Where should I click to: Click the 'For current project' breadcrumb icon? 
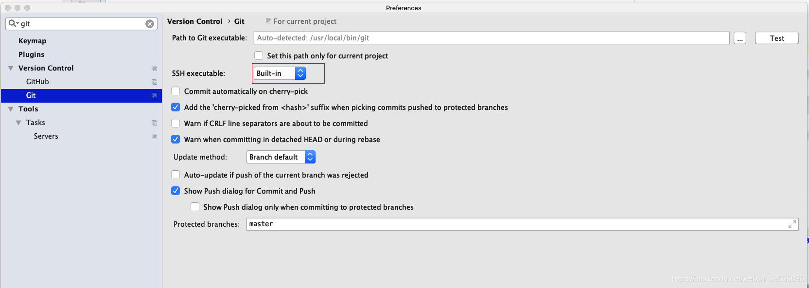click(x=268, y=21)
